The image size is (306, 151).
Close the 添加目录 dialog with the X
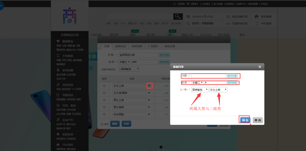(x=260, y=67)
